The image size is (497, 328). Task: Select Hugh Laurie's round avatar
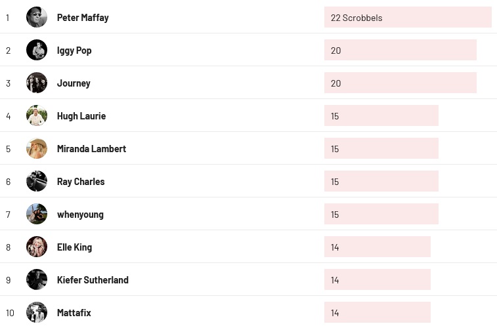(x=37, y=115)
